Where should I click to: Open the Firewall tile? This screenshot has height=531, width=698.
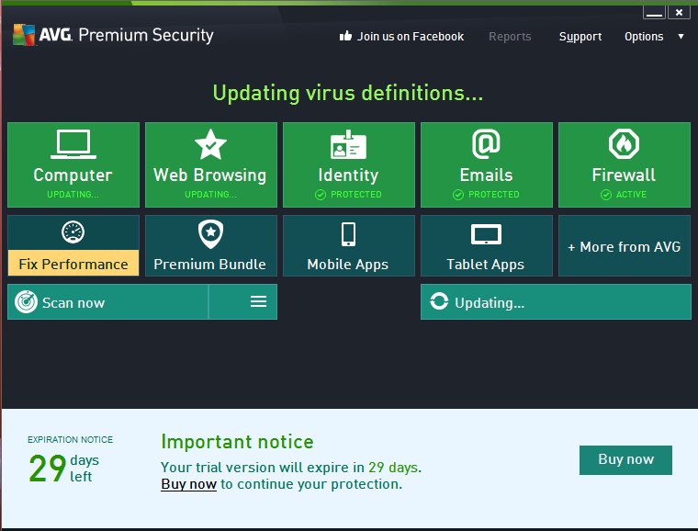coord(625,164)
